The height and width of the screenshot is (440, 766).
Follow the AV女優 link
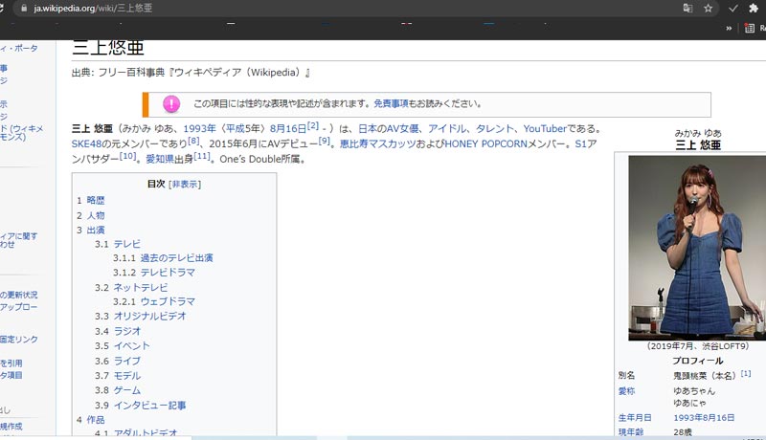[403, 129]
